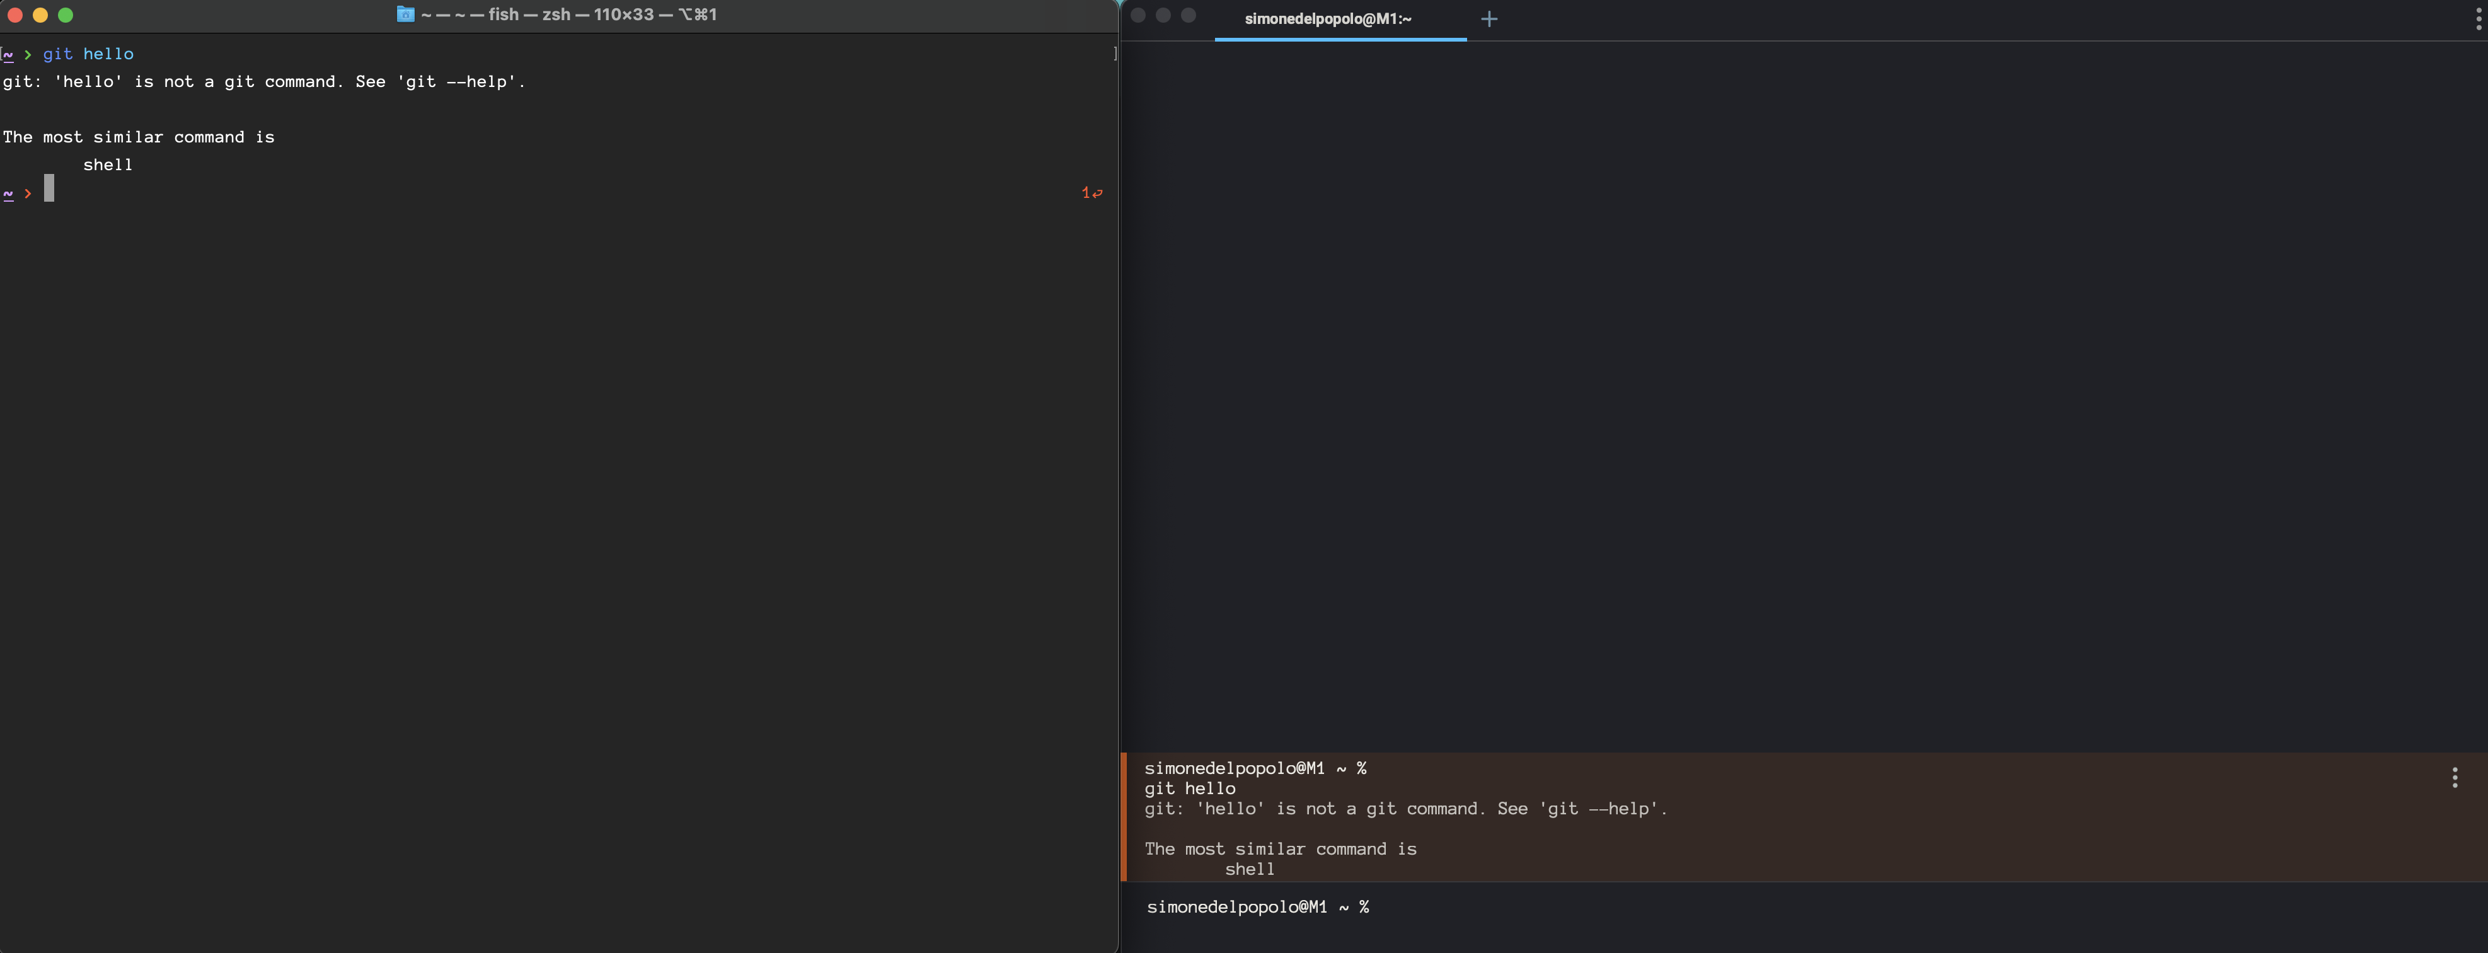Click the 'shell' suggestion in the block
The height and width of the screenshot is (953, 2488).
(x=1249, y=869)
